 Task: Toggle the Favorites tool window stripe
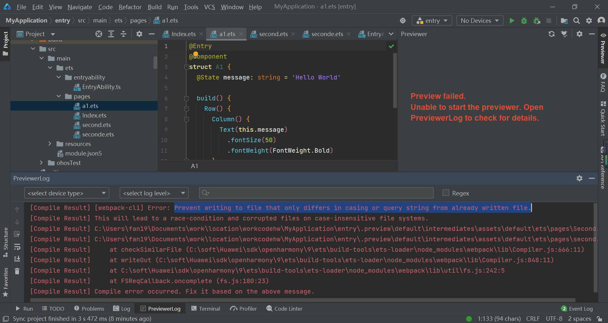click(x=5, y=282)
